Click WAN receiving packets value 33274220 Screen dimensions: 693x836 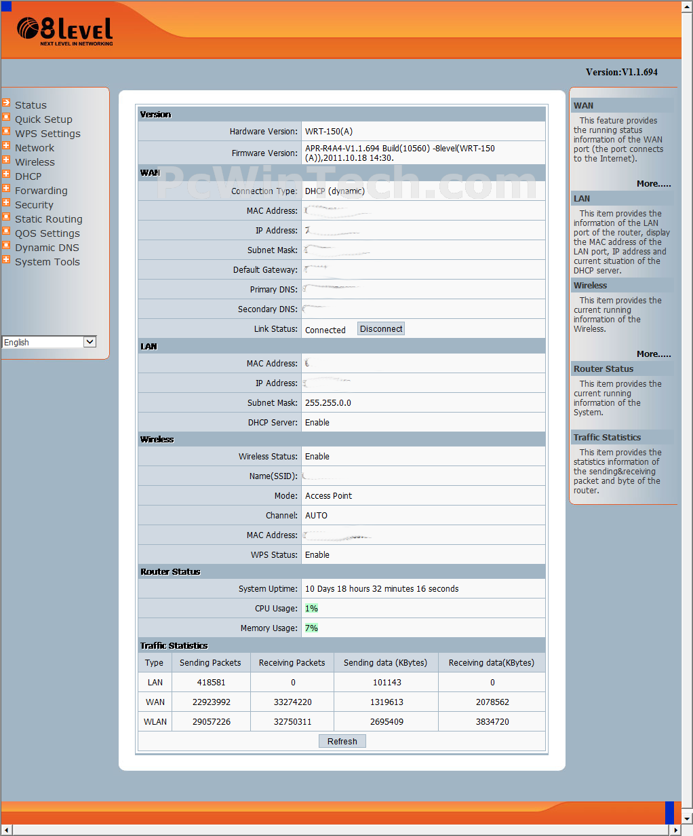coord(293,702)
